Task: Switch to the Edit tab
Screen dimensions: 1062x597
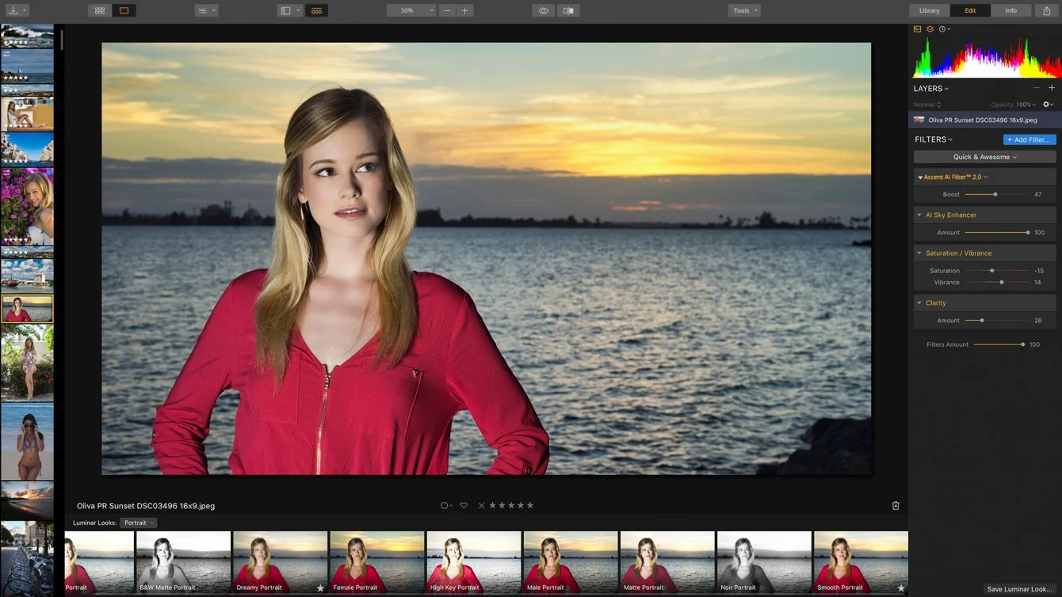Action: click(x=970, y=10)
